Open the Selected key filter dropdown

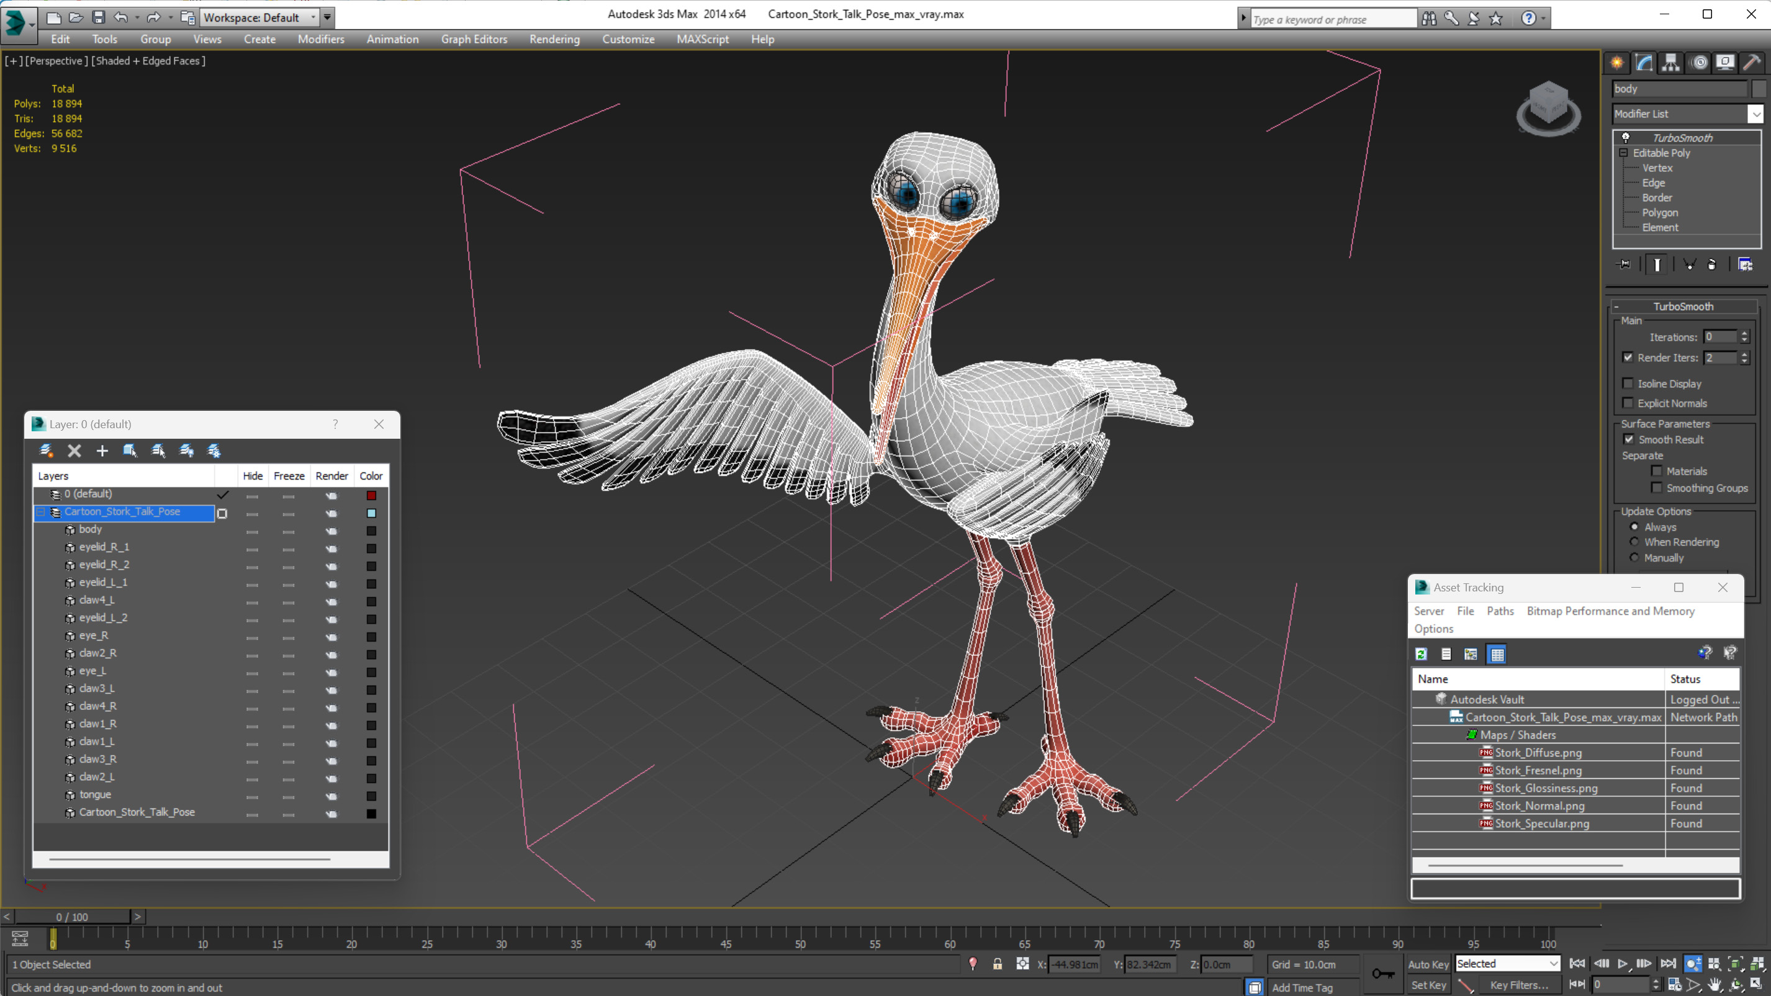coord(1507,964)
